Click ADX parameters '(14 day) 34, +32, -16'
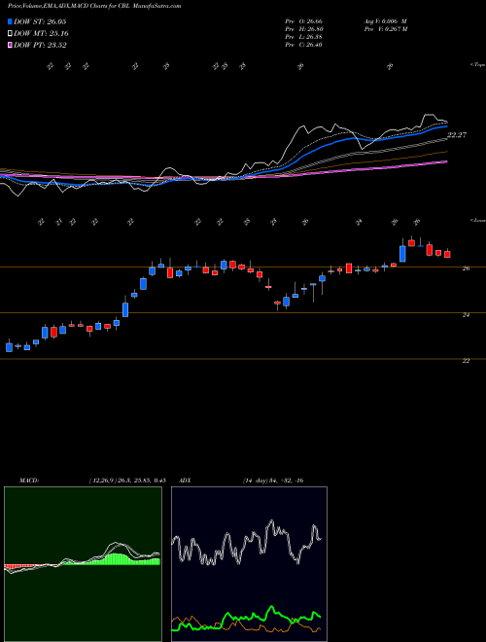This screenshot has width=486, height=642. [273, 481]
